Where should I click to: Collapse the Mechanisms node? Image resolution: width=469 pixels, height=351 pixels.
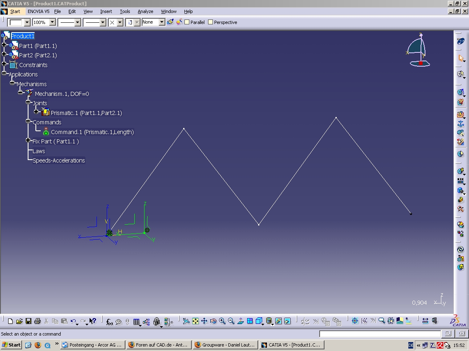pyautogui.click(x=12, y=83)
